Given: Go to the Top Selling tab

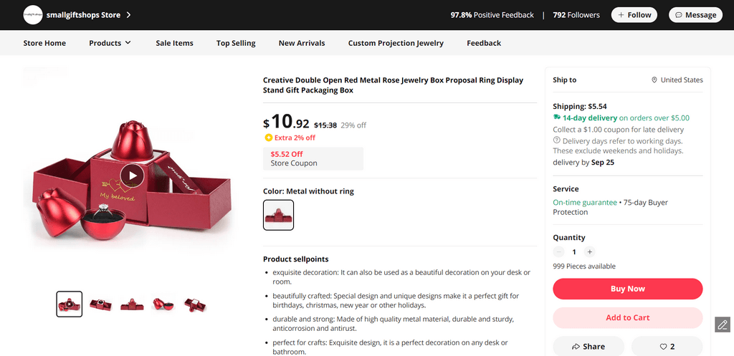Looking at the screenshot, I should point(236,43).
